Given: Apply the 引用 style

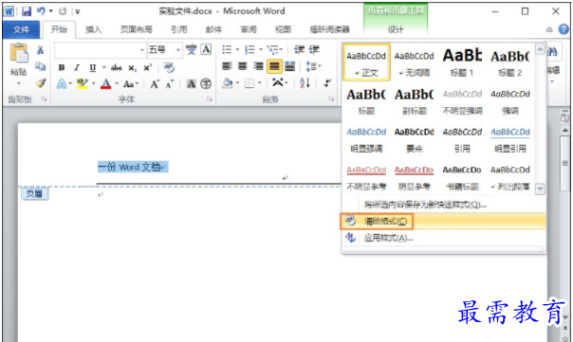Looking at the screenshot, I should pos(462,139).
